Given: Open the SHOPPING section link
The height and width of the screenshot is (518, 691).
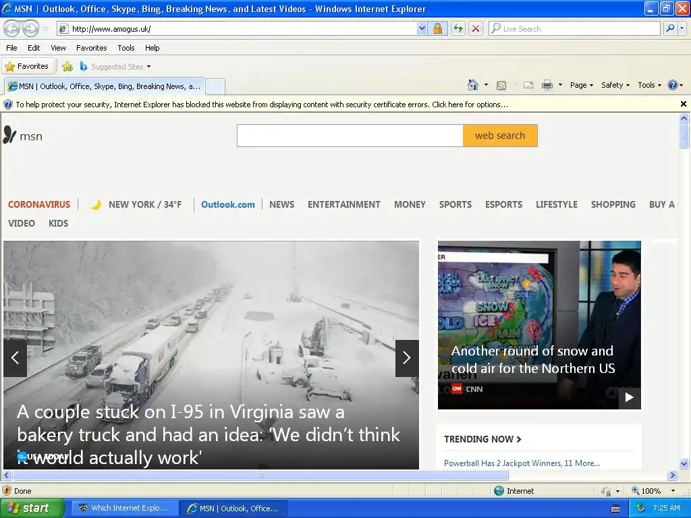Looking at the screenshot, I should pos(613,204).
